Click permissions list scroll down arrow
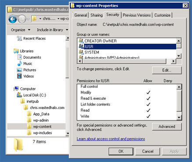192x162 pixels. [x=179, y=117]
